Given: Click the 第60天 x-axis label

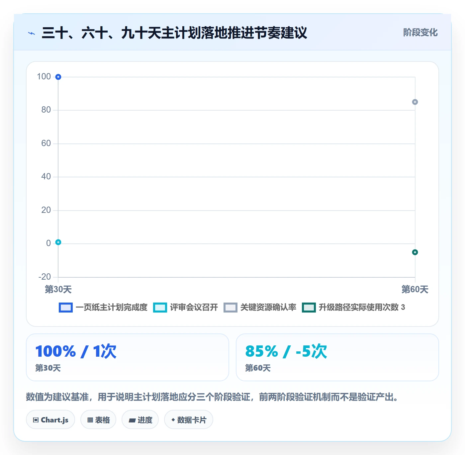Looking at the screenshot, I should coord(415,289).
